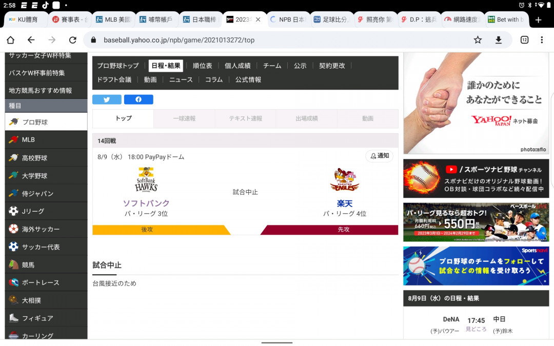Viewport: 554px width, 346px height.
Task: Open the Chrome three-dot menu
Action: (x=542, y=40)
